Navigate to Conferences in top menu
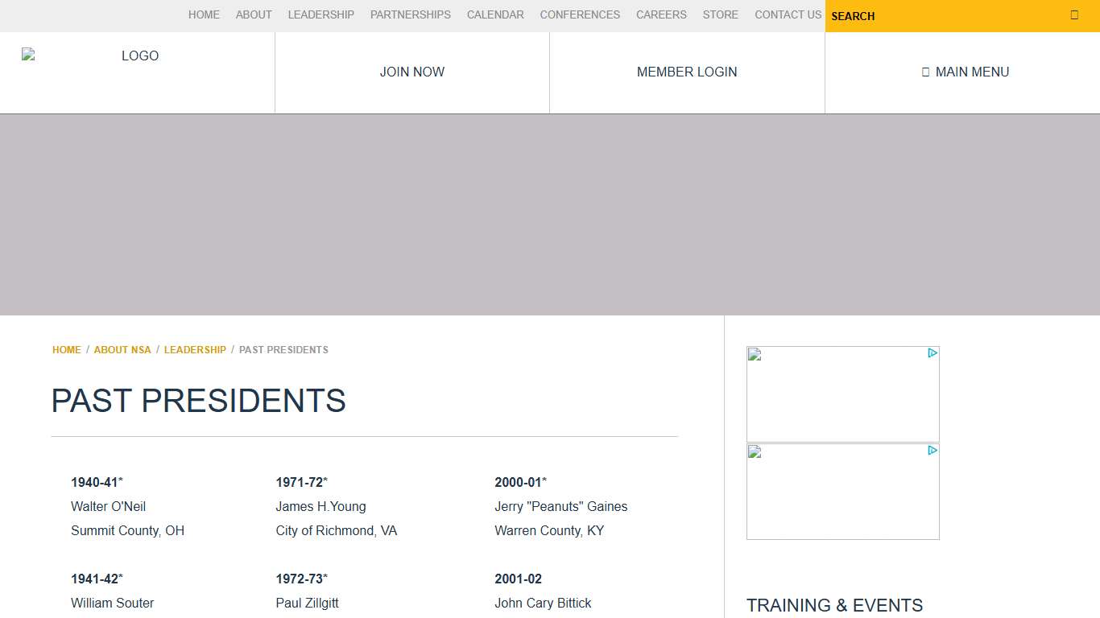 [580, 14]
